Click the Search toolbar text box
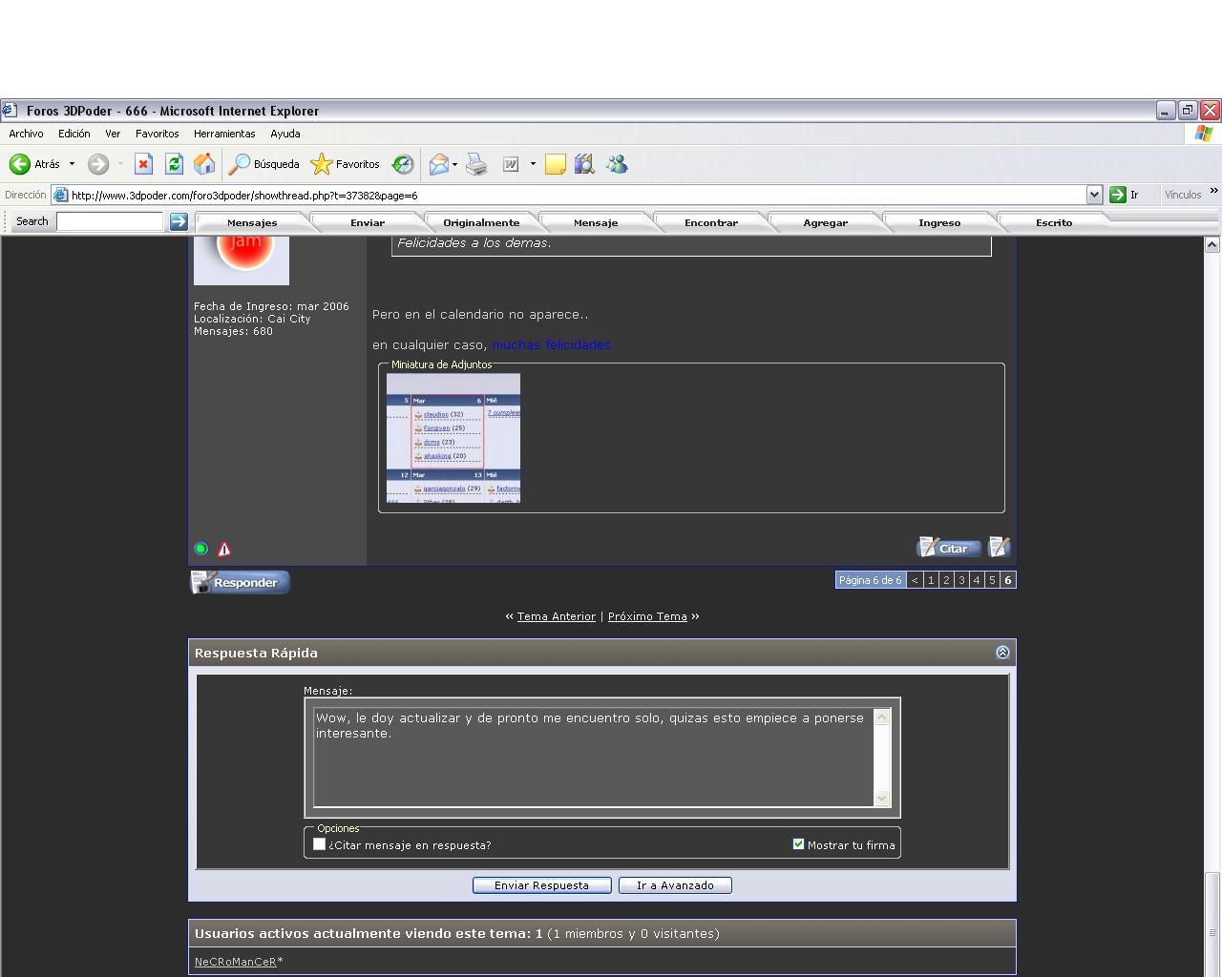Viewport: 1222px width, 977px height. 110,221
